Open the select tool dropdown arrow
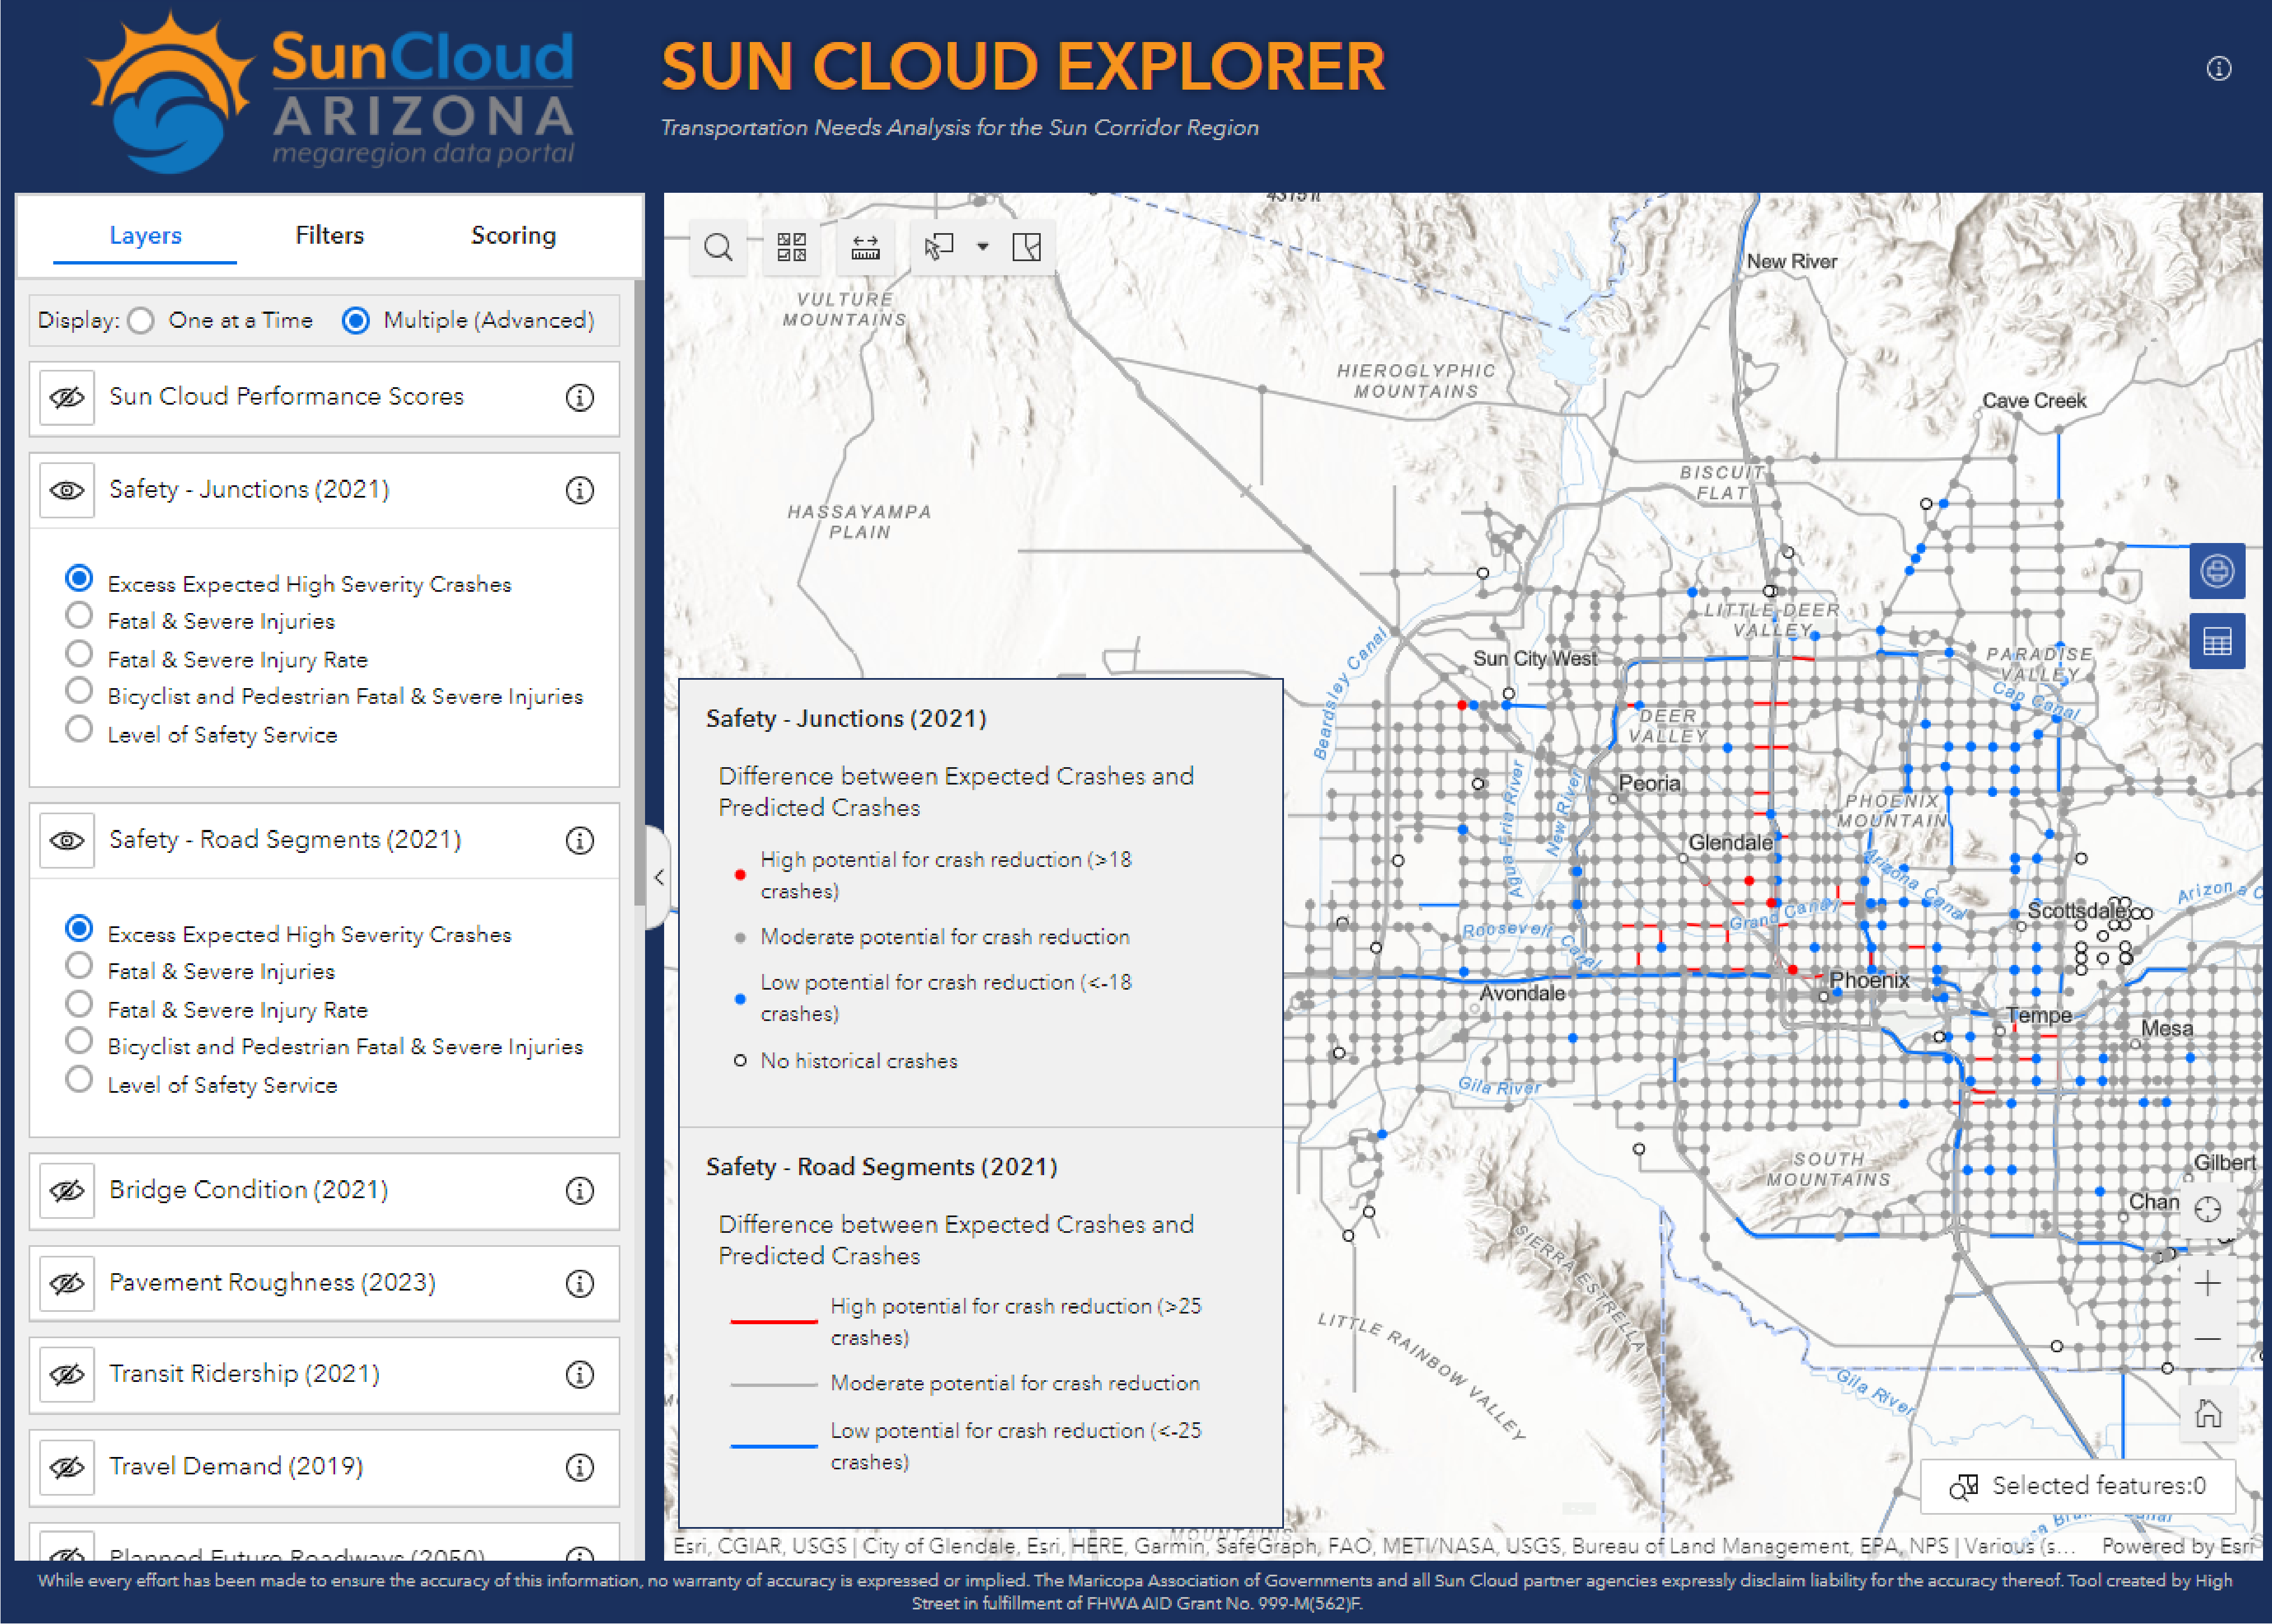 pos(983,247)
